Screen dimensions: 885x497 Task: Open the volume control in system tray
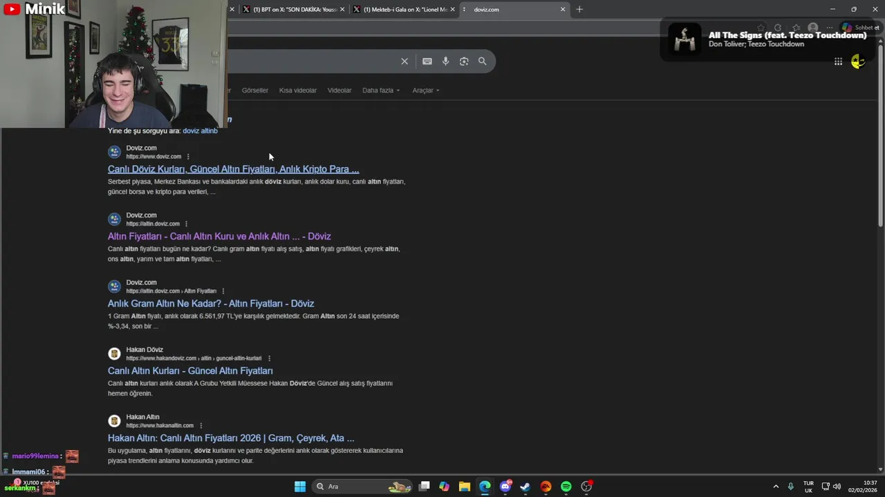[x=837, y=487]
